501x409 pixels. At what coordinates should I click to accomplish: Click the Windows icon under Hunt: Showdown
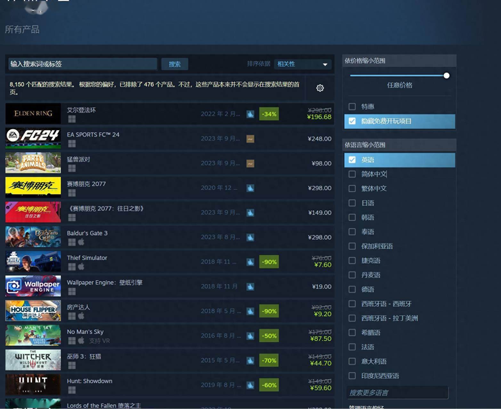tap(72, 390)
